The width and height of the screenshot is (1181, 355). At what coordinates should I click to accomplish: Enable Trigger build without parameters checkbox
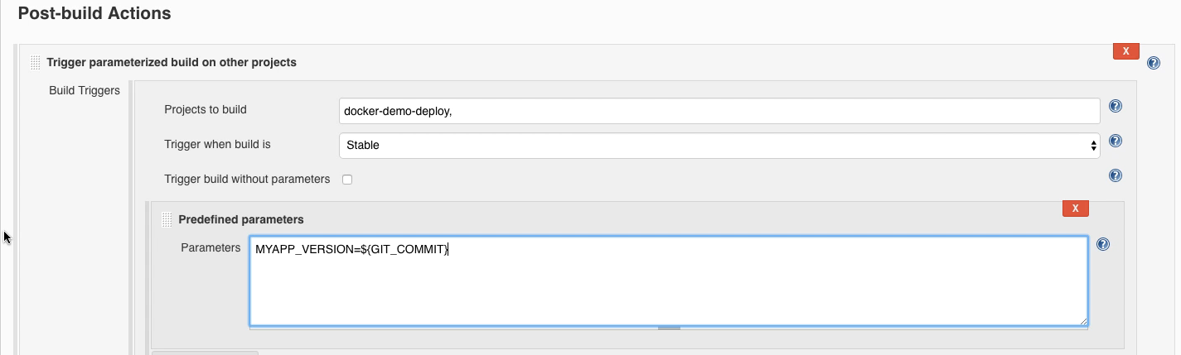[x=347, y=180]
